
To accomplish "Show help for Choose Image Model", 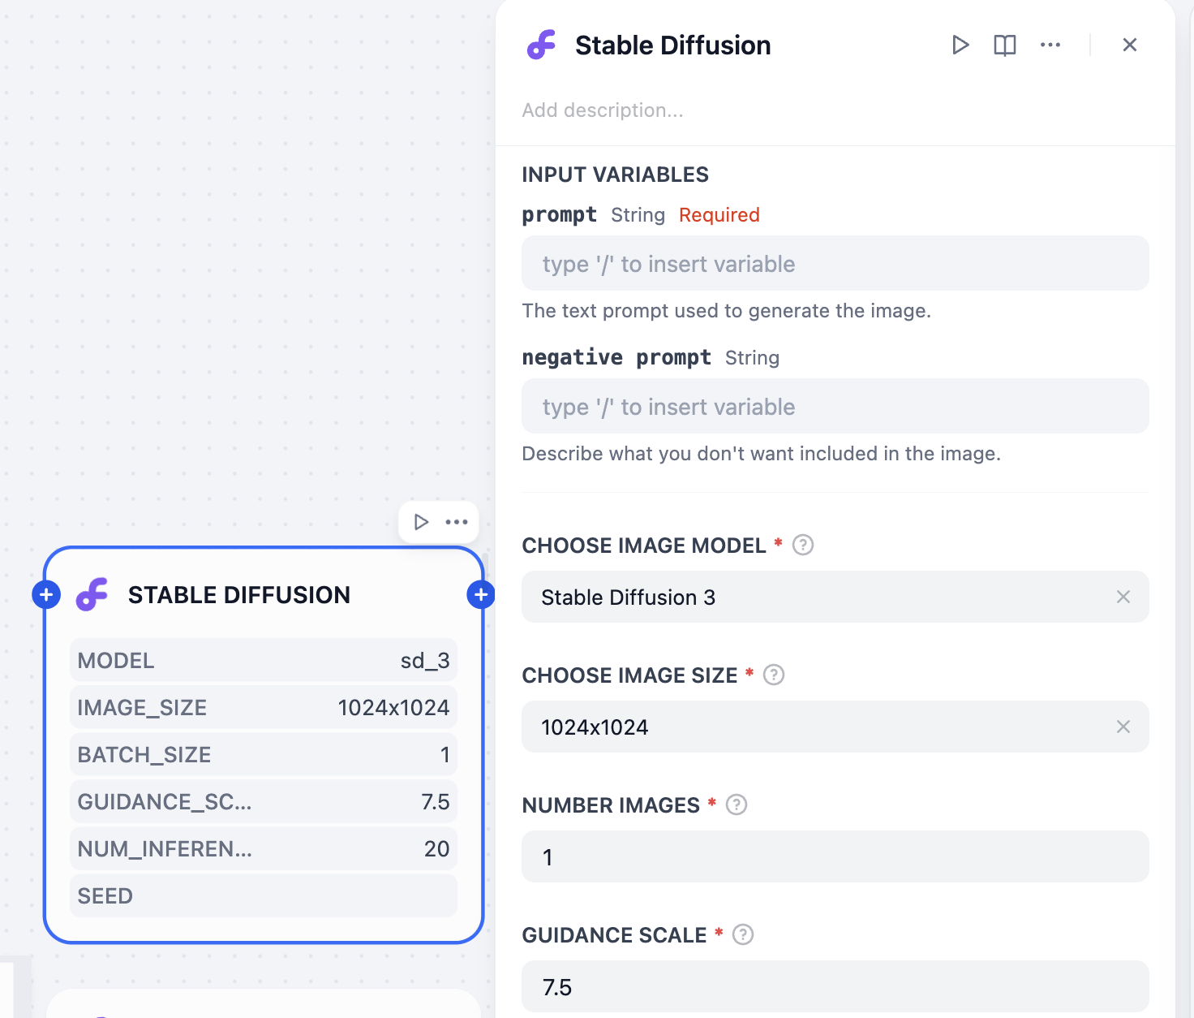I will pyautogui.click(x=802, y=545).
